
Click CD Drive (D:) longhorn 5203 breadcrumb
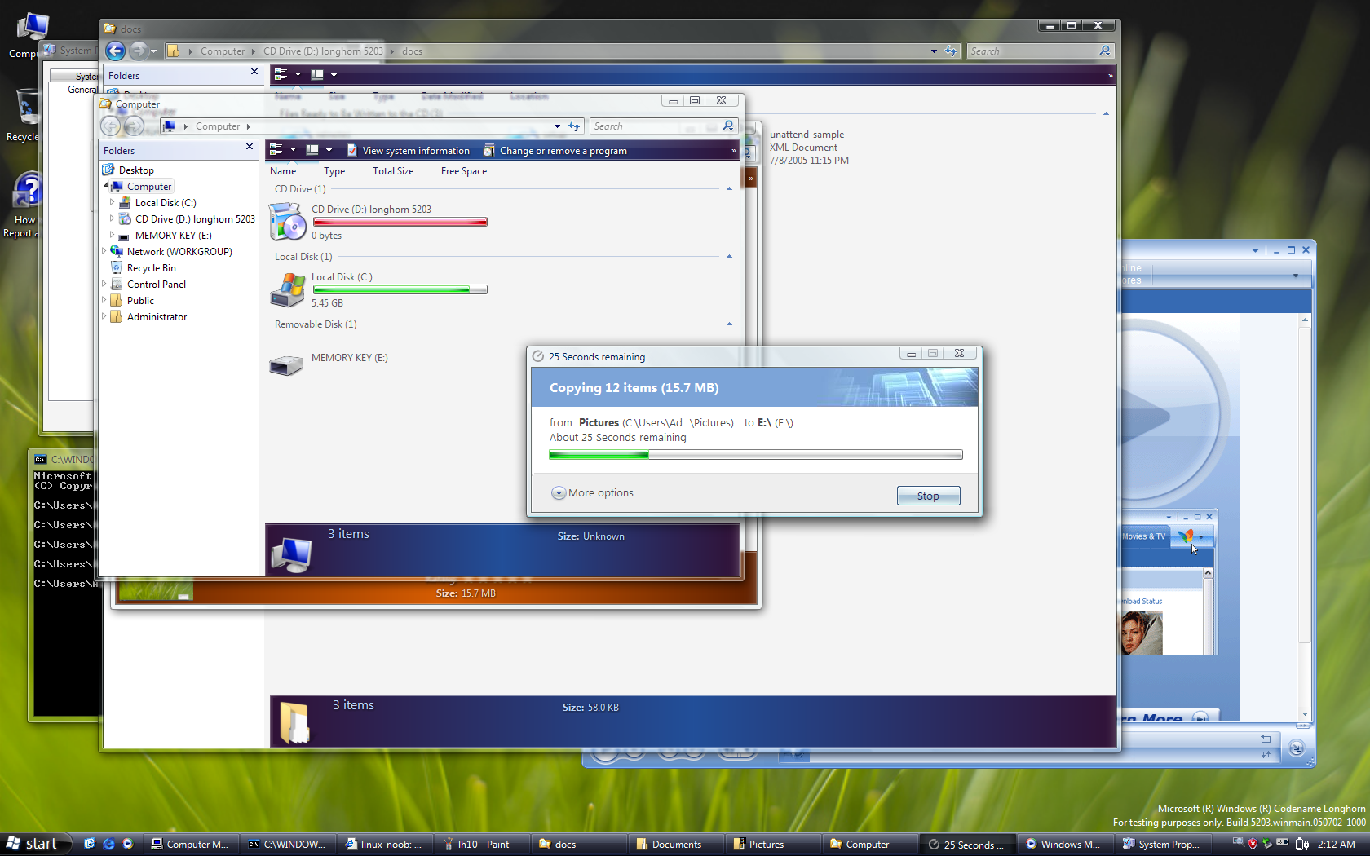coord(323,51)
